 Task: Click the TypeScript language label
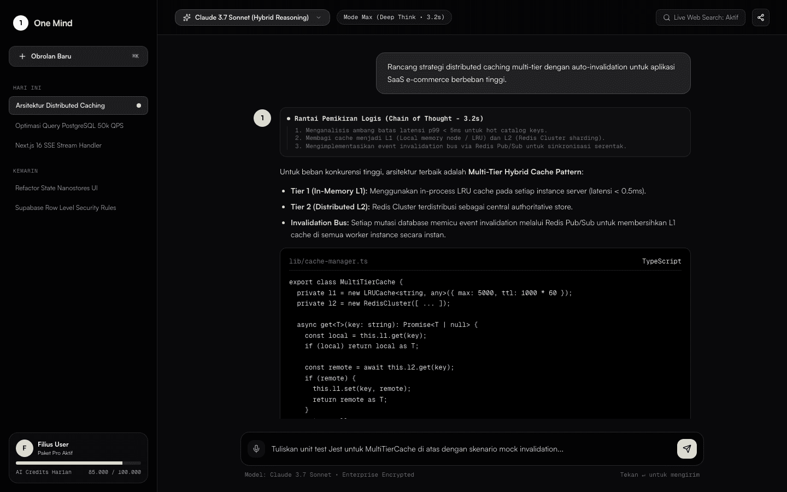(662, 261)
